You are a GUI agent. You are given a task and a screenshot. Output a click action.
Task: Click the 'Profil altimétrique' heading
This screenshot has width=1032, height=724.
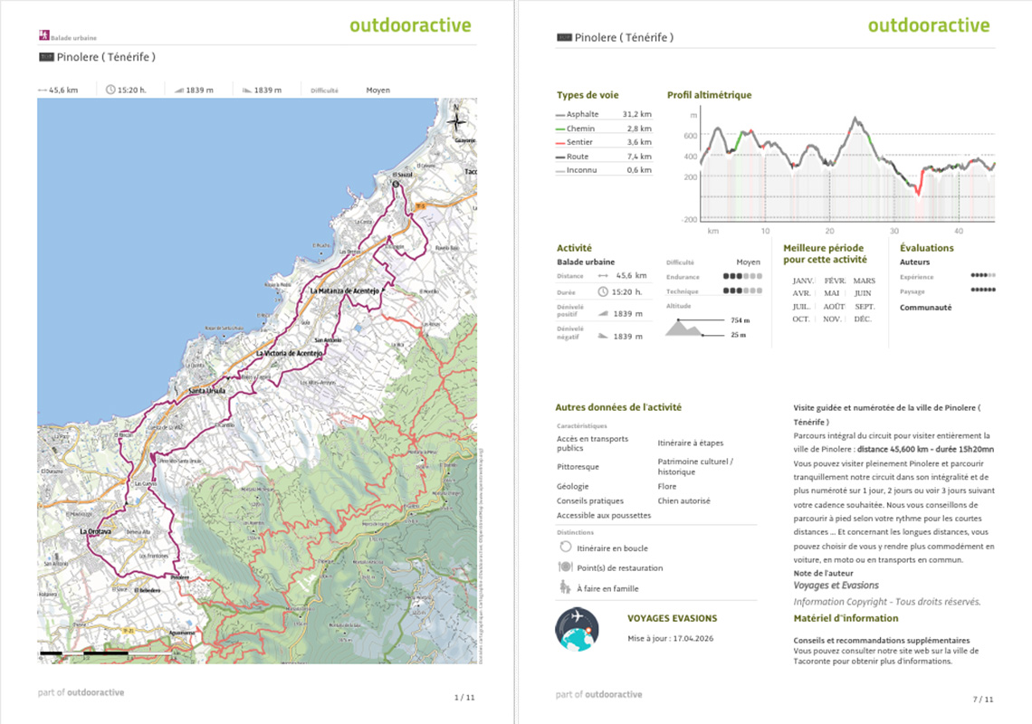[710, 95]
